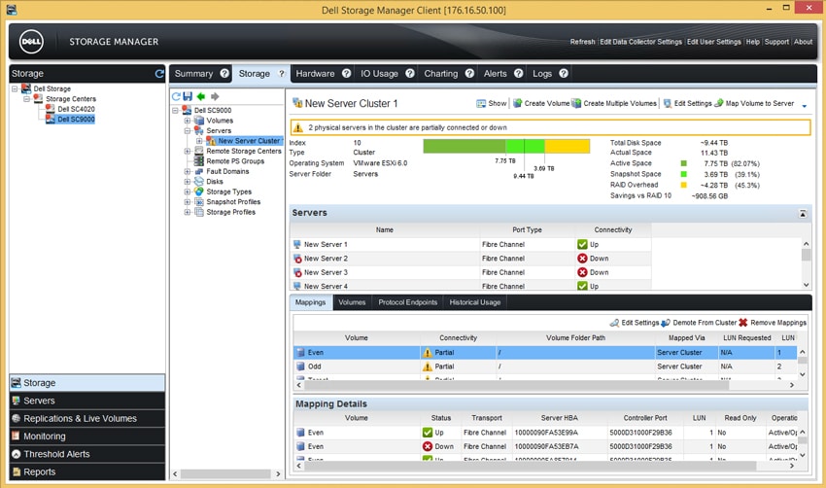Open Threshold Alerts navigation section
Screen dimensions: 826x488
point(86,454)
